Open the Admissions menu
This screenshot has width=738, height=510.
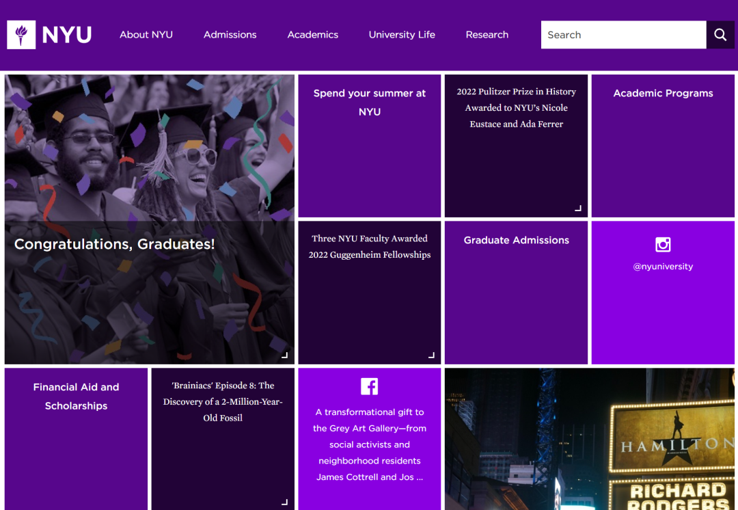tap(230, 34)
